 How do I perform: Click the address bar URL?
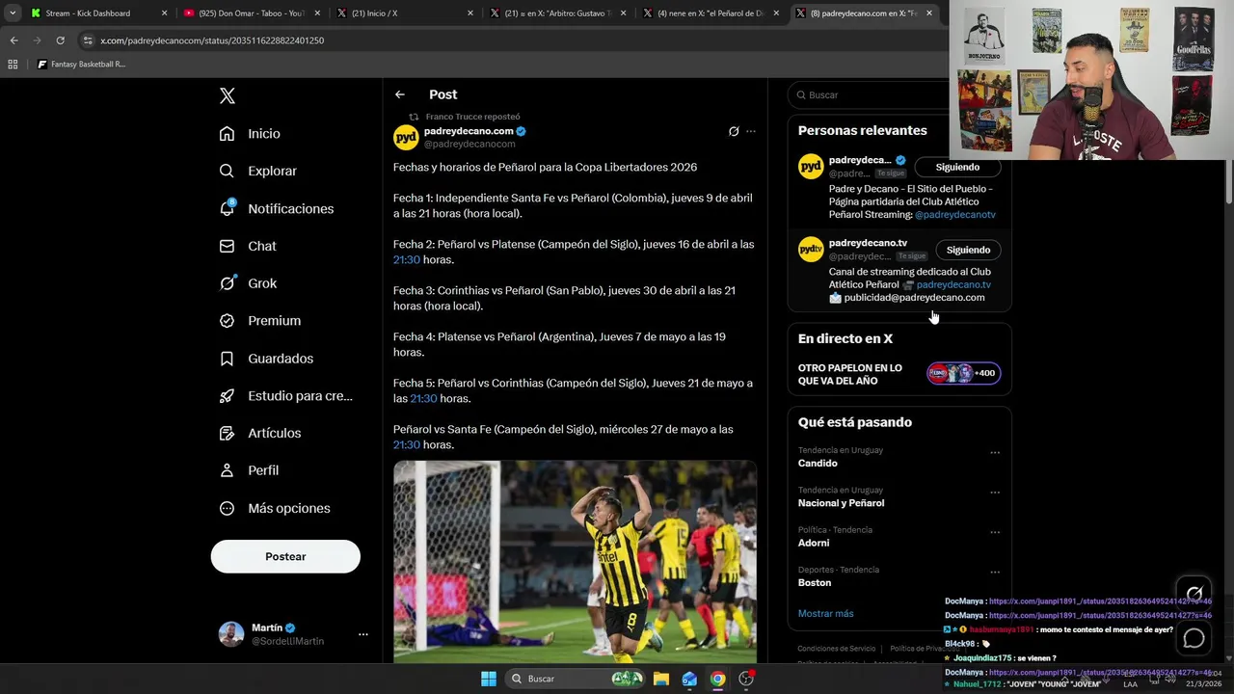point(212,40)
